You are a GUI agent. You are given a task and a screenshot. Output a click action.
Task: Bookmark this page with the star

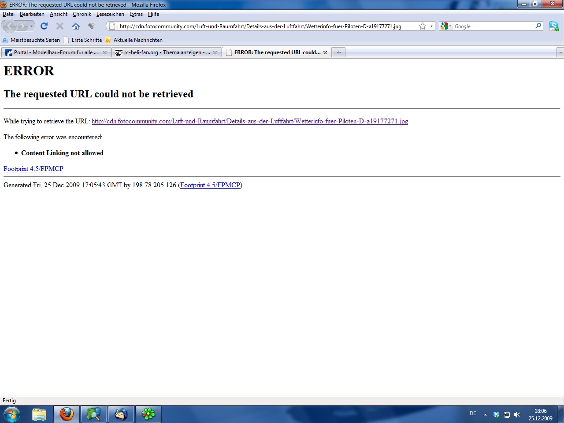tap(423, 26)
